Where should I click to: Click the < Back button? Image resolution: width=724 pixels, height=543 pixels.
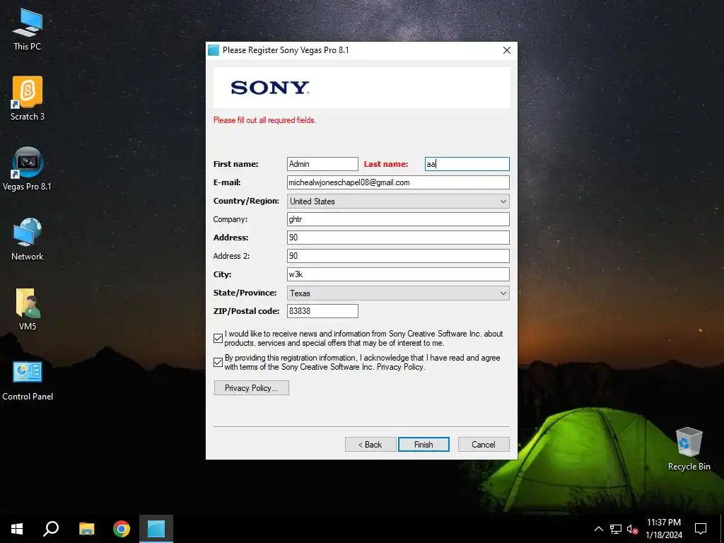click(370, 444)
